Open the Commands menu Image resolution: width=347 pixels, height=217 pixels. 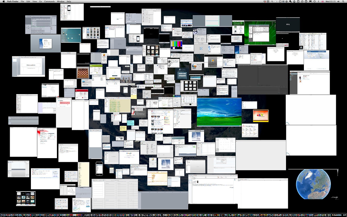point(49,1)
